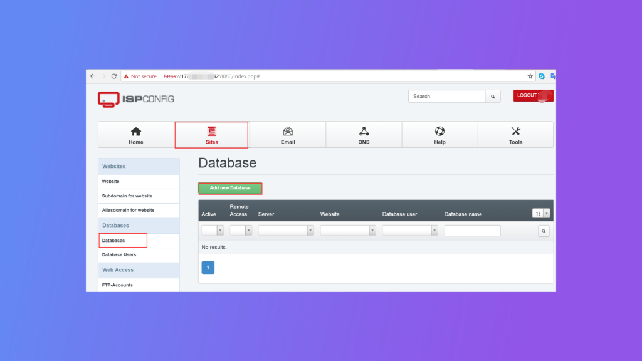Click the filter search icon in database table

[543, 230]
